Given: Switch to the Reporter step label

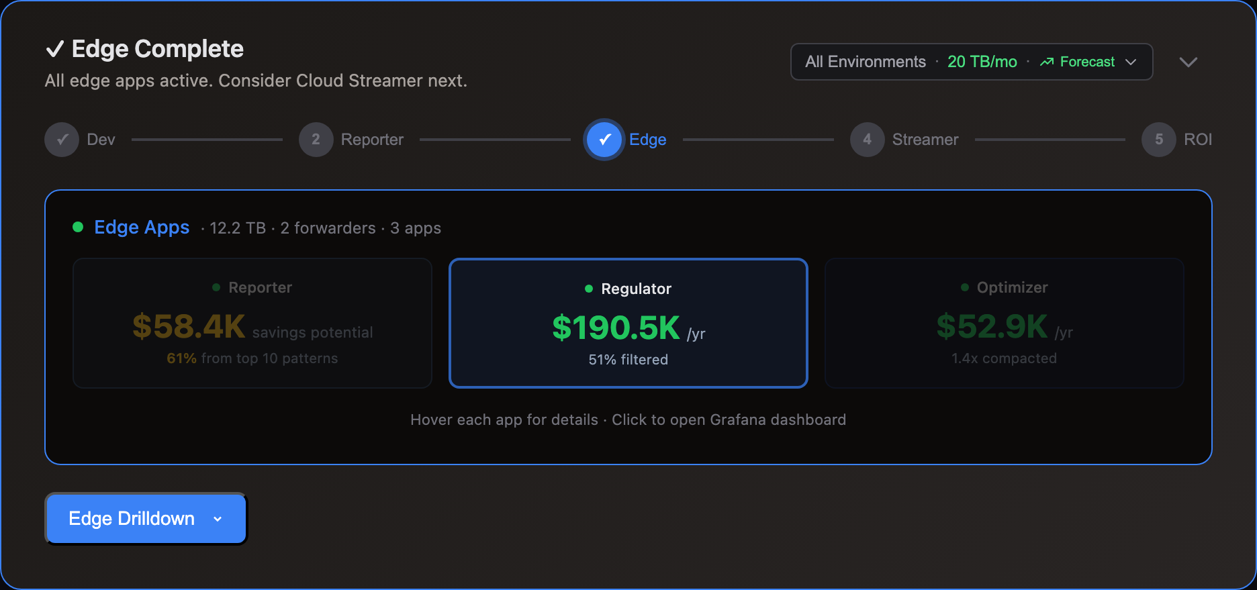Looking at the screenshot, I should (372, 140).
